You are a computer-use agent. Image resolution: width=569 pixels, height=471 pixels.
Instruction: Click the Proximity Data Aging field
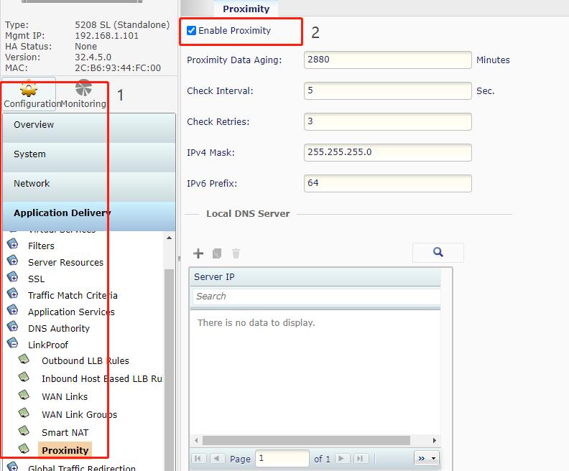tap(387, 60)
